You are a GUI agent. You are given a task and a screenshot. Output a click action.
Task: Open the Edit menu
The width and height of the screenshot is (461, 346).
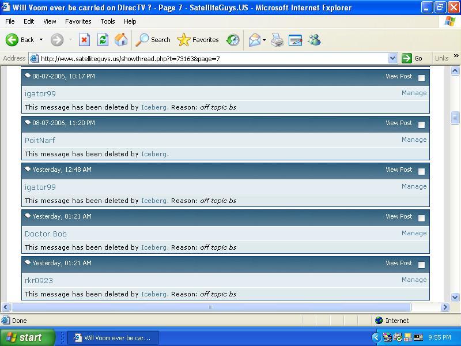click(29, 21)
